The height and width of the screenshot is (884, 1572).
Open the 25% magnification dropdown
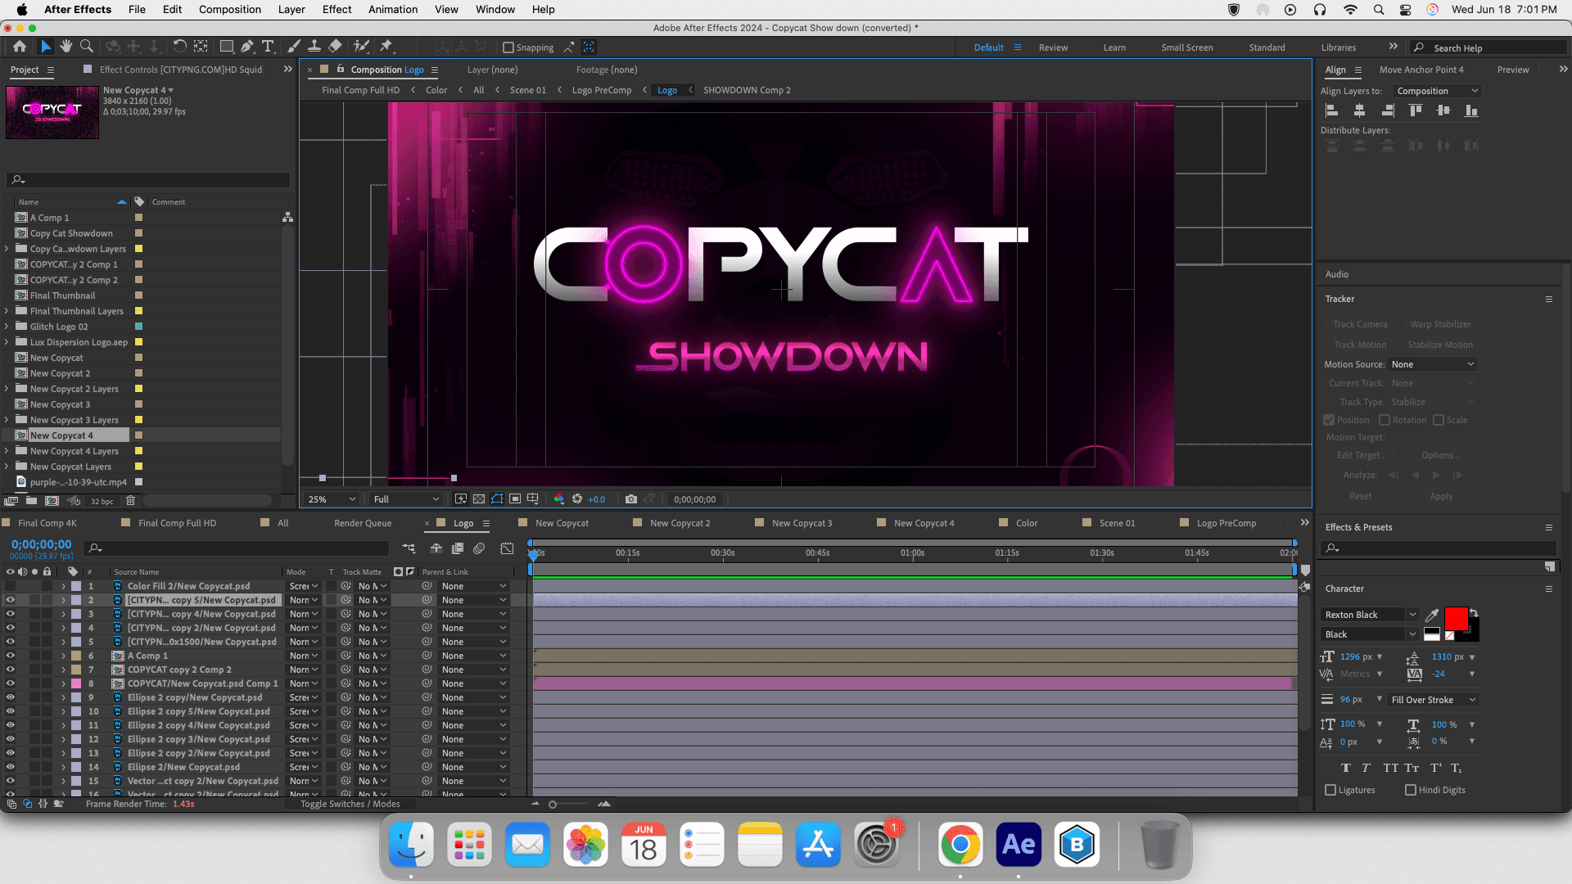pos(332,499)
